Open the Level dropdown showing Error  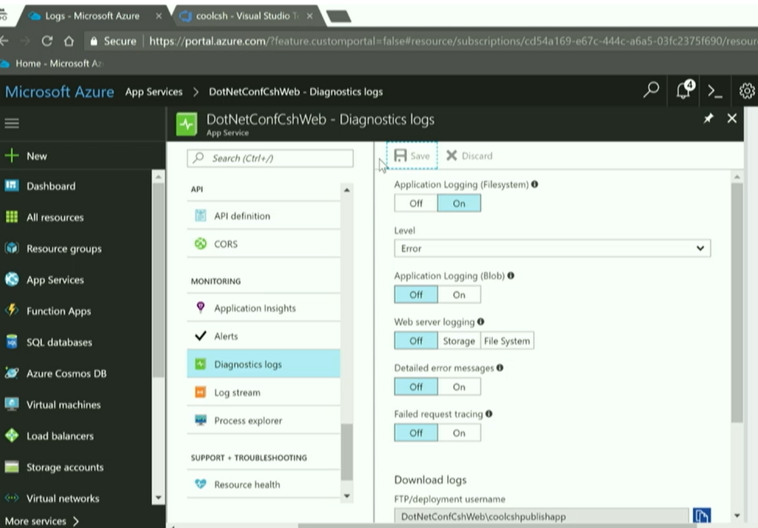[x=552, y=248]
